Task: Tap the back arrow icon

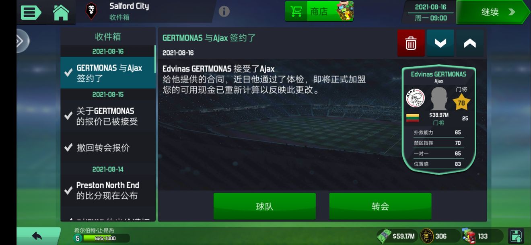Action: pos(37,236)
